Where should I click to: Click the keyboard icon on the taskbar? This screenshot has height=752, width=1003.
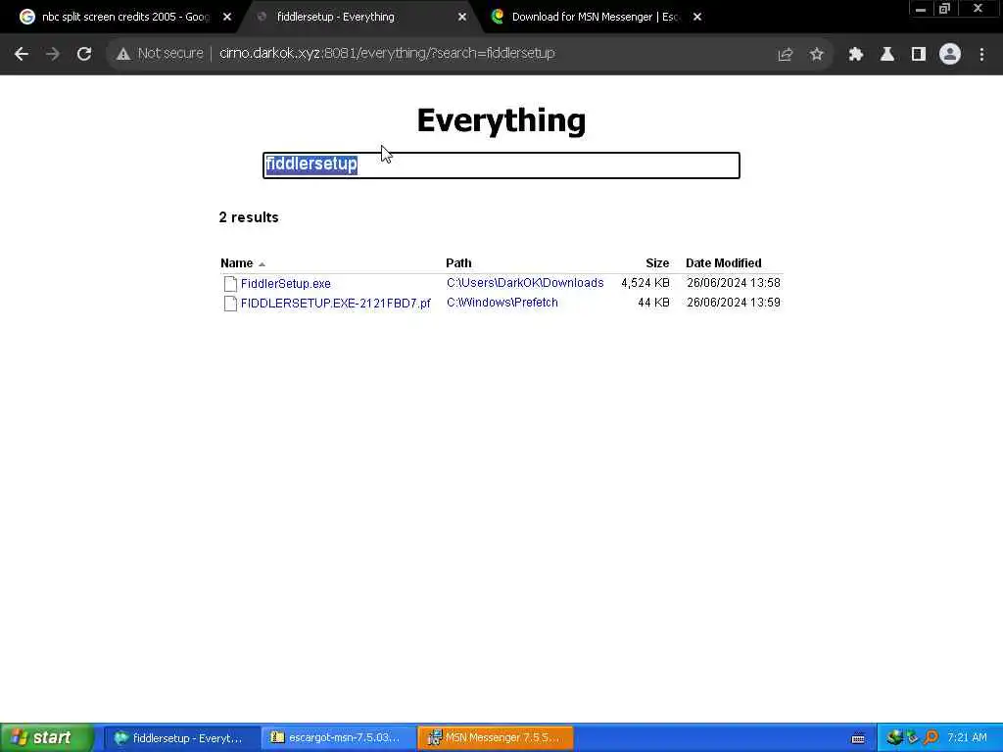pos(858,738)
